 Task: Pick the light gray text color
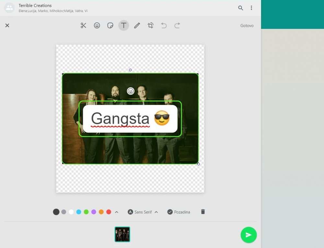(x=64, y=212)
